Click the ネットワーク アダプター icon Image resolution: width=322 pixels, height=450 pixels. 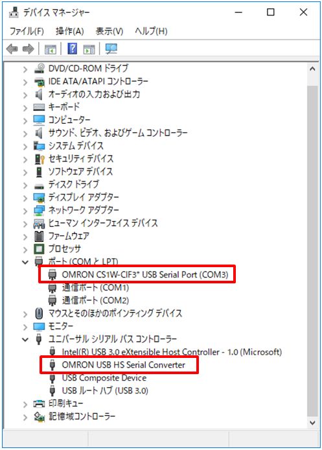pyautogui.click(x=39, y=210)
